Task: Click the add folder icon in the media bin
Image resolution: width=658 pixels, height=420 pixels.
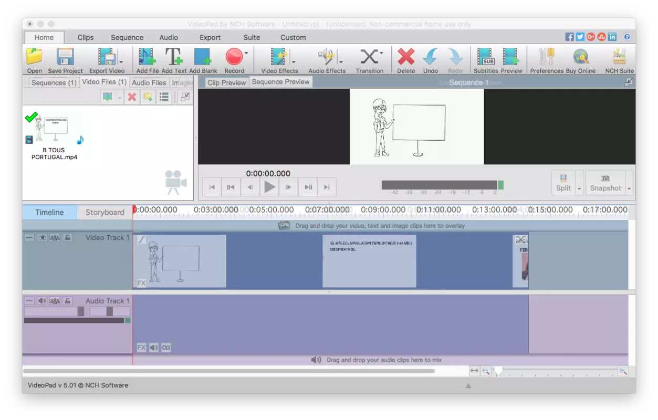Action: point(148,97)
